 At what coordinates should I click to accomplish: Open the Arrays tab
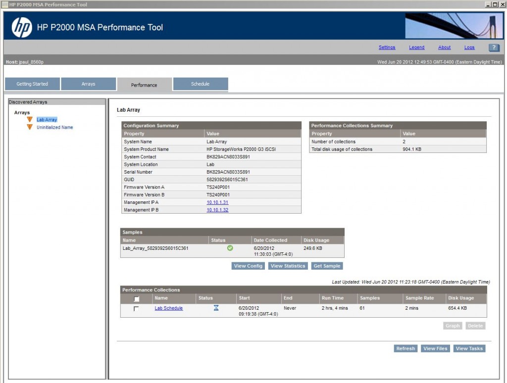pyautogui.click(x=88, y=84)
